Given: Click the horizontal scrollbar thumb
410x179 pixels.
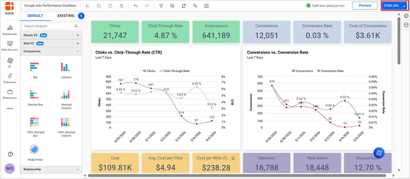Looking at the screenshot, I should point(237,175).
